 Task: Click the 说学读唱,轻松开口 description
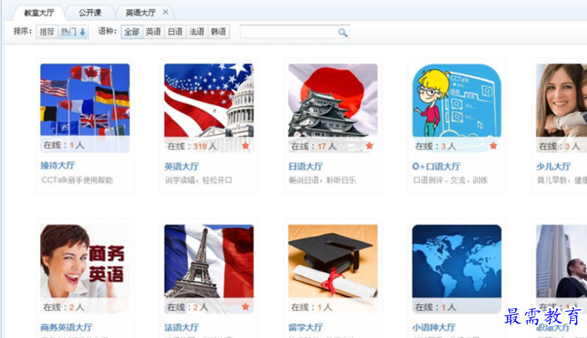(x=199, y=180)
